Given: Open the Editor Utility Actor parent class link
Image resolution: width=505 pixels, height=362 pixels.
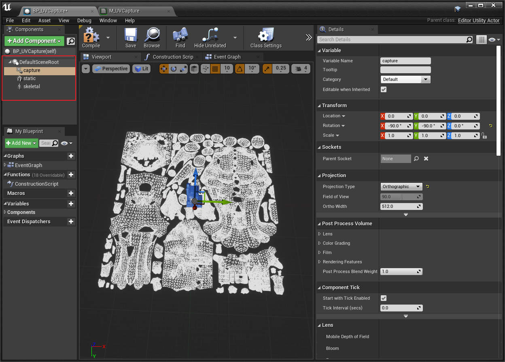Looking at the screenshot, I should coord(479,20).
